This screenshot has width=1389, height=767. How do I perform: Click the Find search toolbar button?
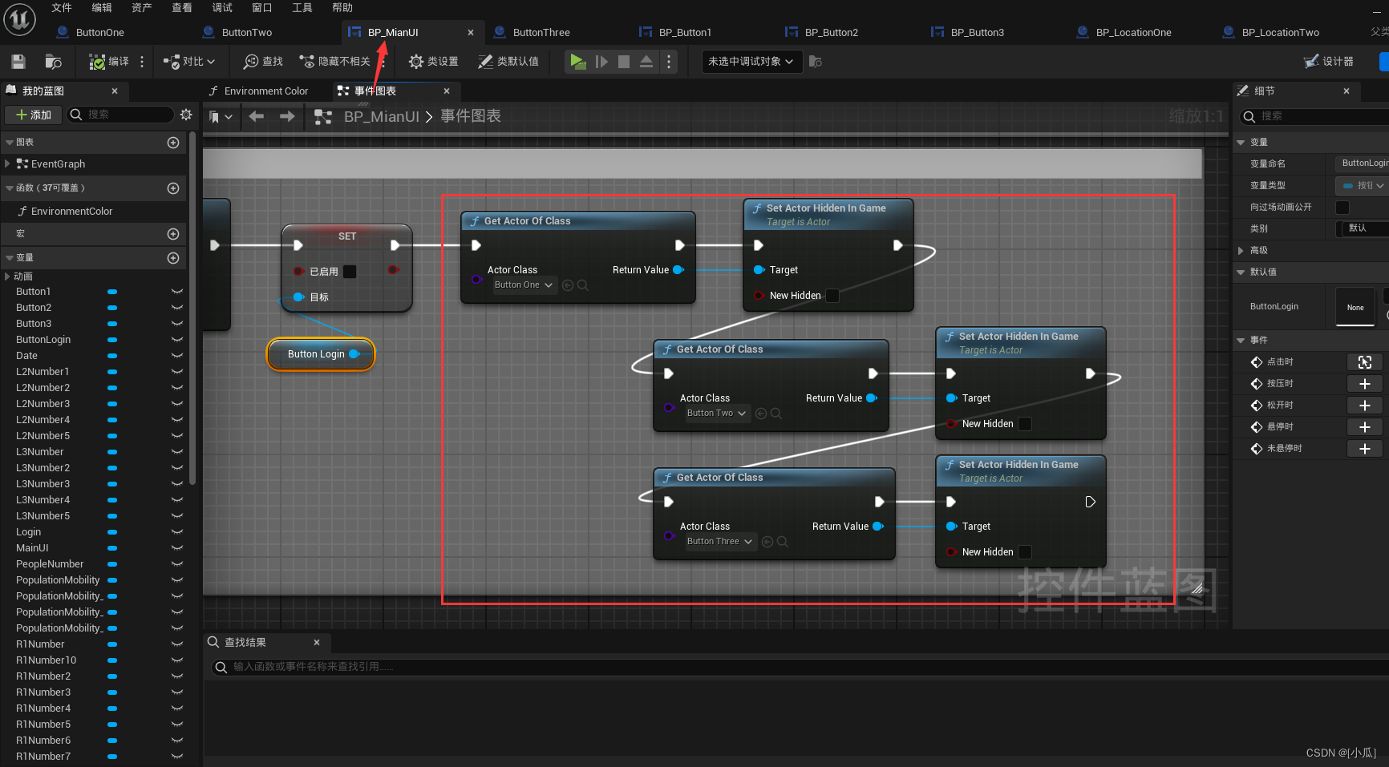click(x=263, y=62)
